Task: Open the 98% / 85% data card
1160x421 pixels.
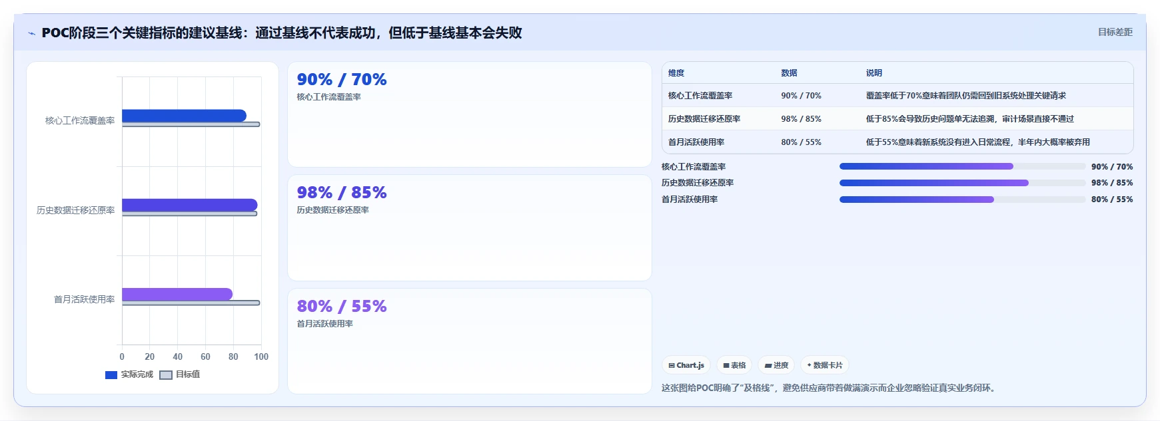Action: (470, 227)
